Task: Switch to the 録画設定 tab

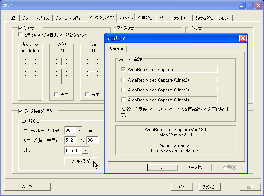Action: click(145, 18)
